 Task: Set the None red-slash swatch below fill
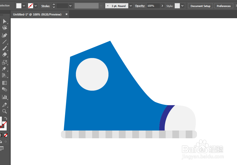(x=6, y=135)
